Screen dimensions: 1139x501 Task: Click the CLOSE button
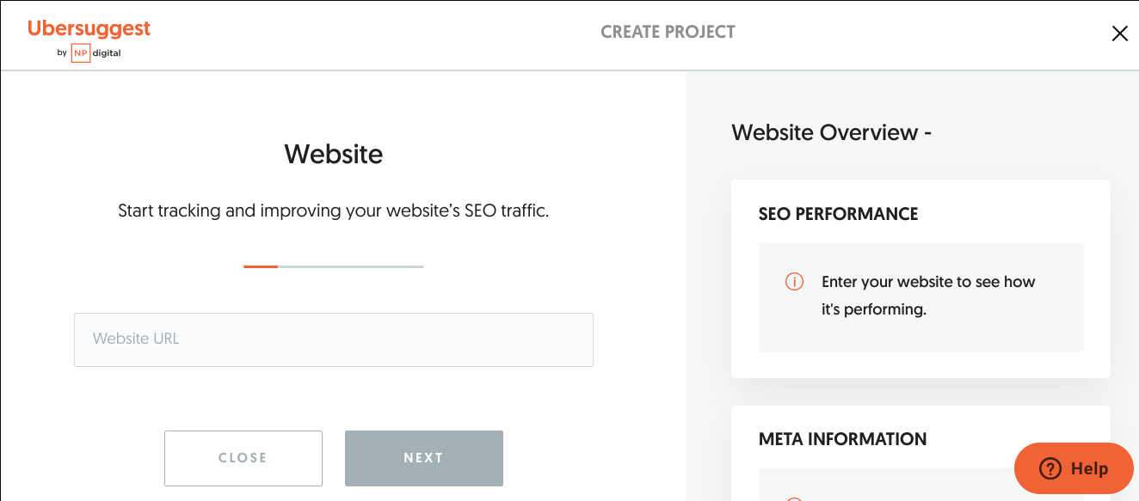click(243, 458)
